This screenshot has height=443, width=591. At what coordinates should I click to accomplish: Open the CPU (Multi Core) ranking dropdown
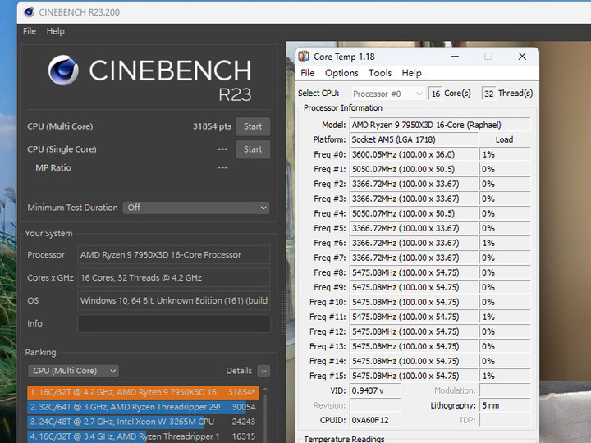tap(73, 371)
